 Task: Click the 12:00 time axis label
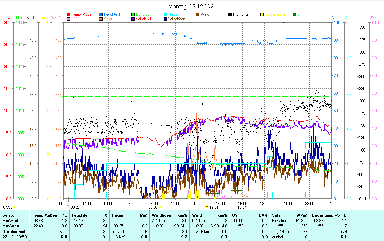(x=198, y=203)
